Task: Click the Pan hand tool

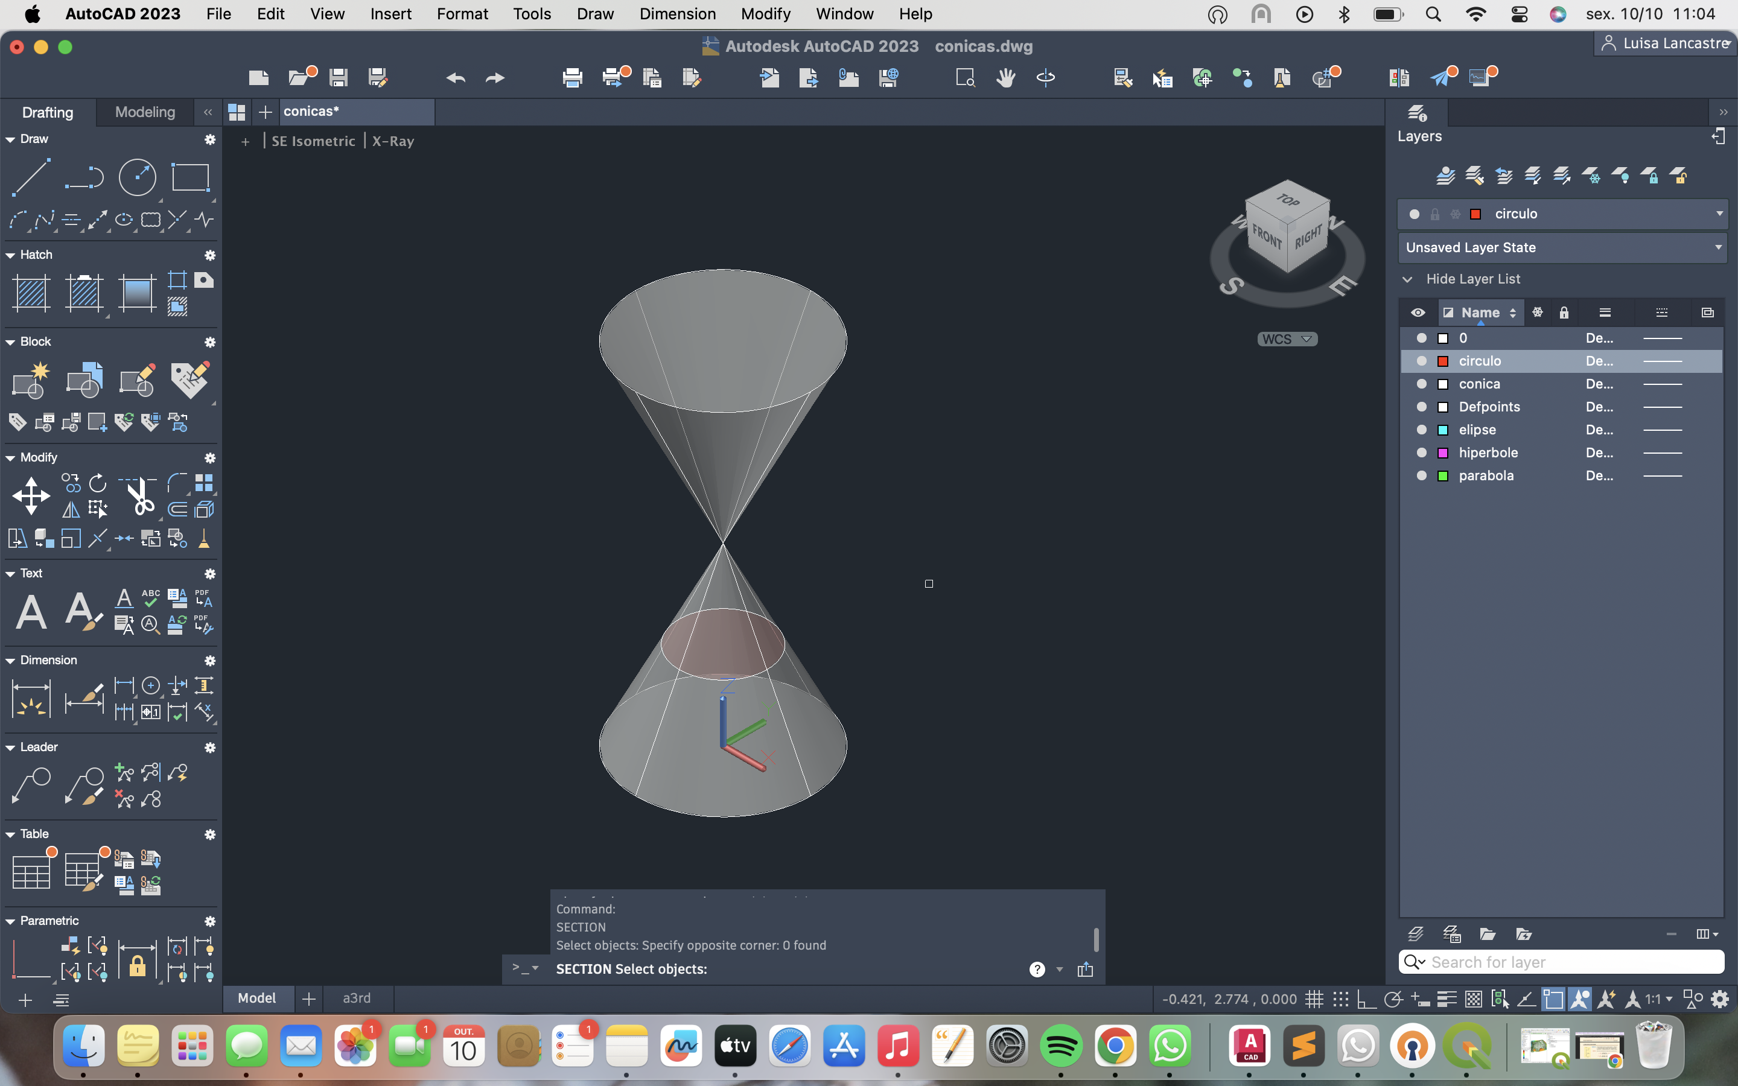Action: click(1005, 78)
